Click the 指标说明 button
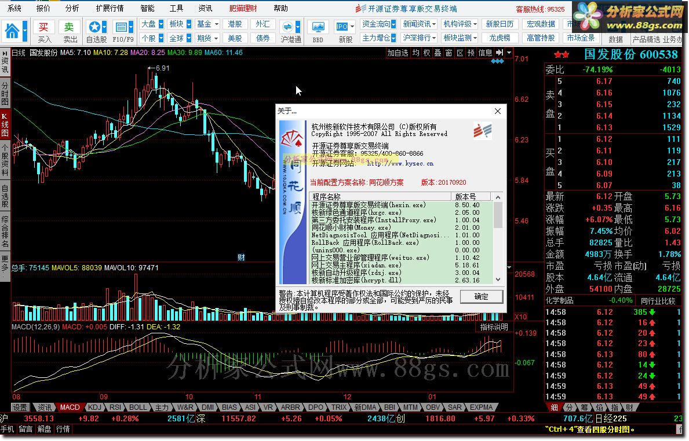This screenshot has width=689, height=441. (x=494, y=327)
